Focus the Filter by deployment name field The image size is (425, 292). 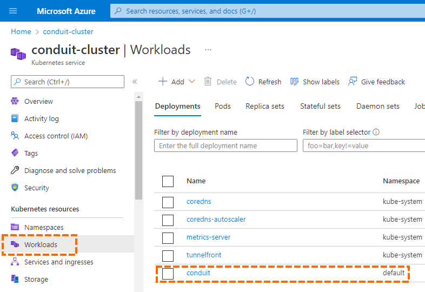pos(225,145)
